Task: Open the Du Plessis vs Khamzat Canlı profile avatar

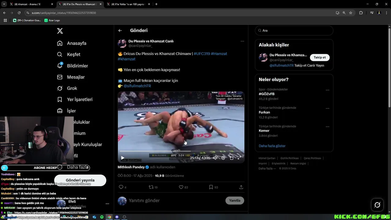Action: [122, 43]
